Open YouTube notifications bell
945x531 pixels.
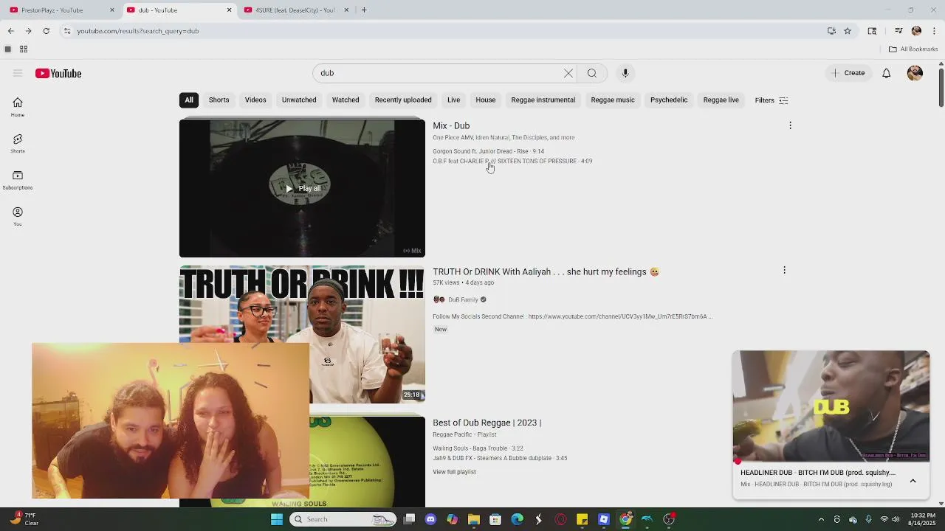coord(886,73)
